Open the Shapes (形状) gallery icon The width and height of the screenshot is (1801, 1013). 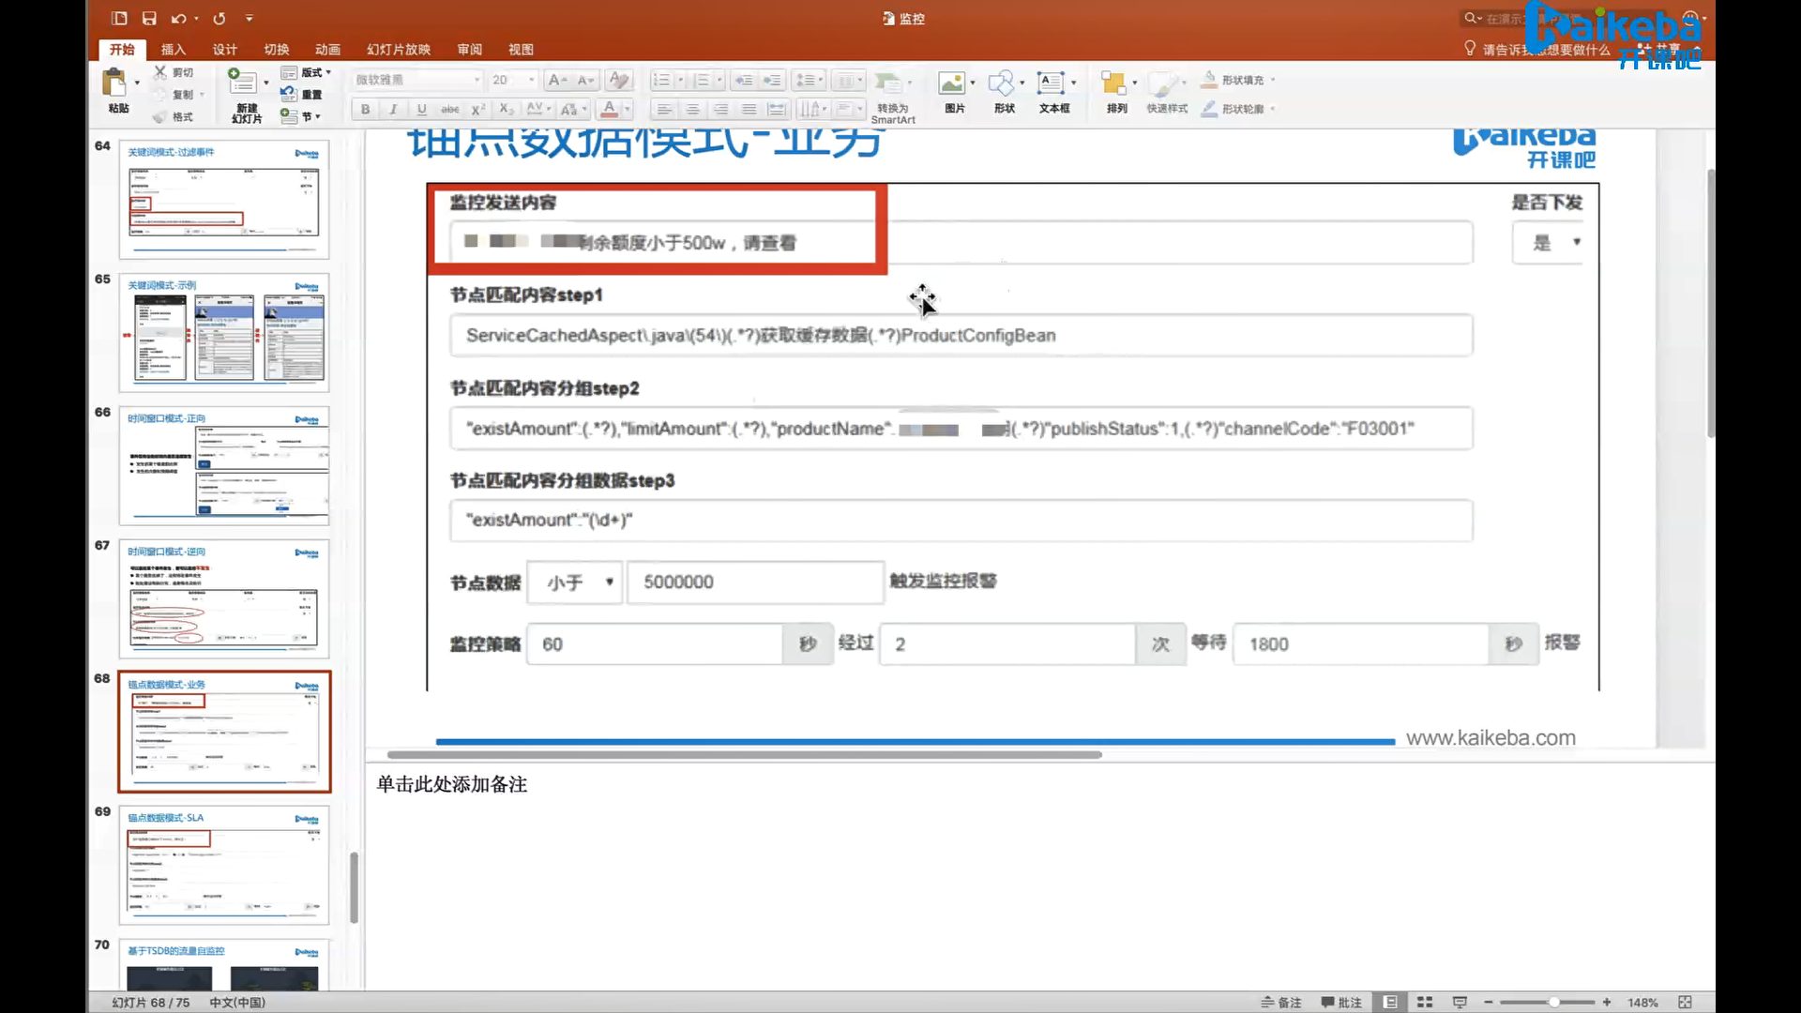pos(1002,84)
